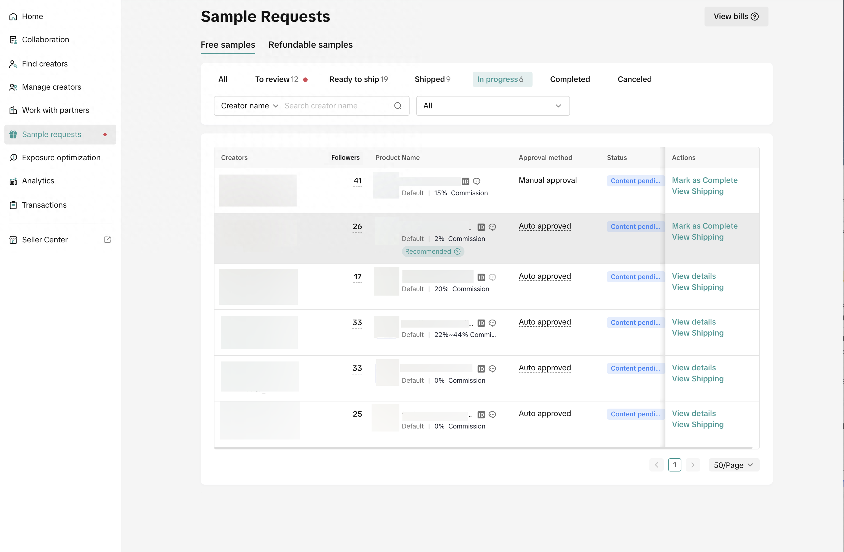The height and width of the screenshot is (552, 844).
Task: Click In progress status tab
Action: click(x=502, y=79)
